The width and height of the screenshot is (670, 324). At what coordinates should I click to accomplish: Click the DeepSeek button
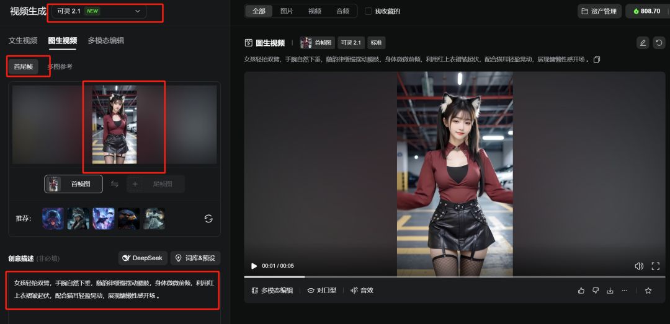click(143, 258)
